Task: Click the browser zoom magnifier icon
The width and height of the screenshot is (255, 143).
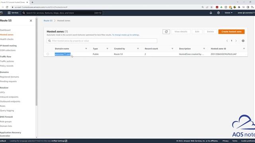Action: click(203, 7)
